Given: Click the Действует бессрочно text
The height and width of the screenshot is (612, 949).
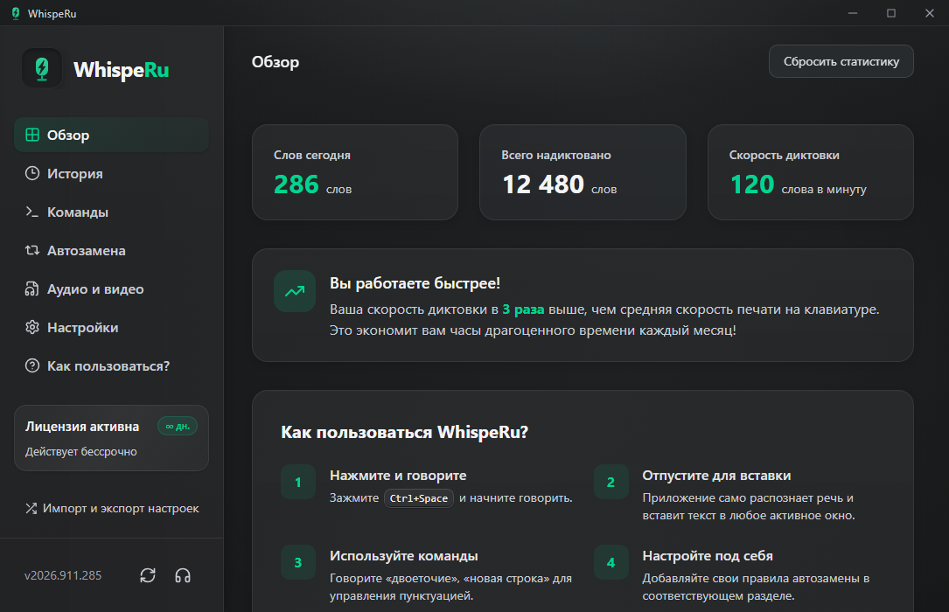Looking at the screenshot, I should (81, 452).
